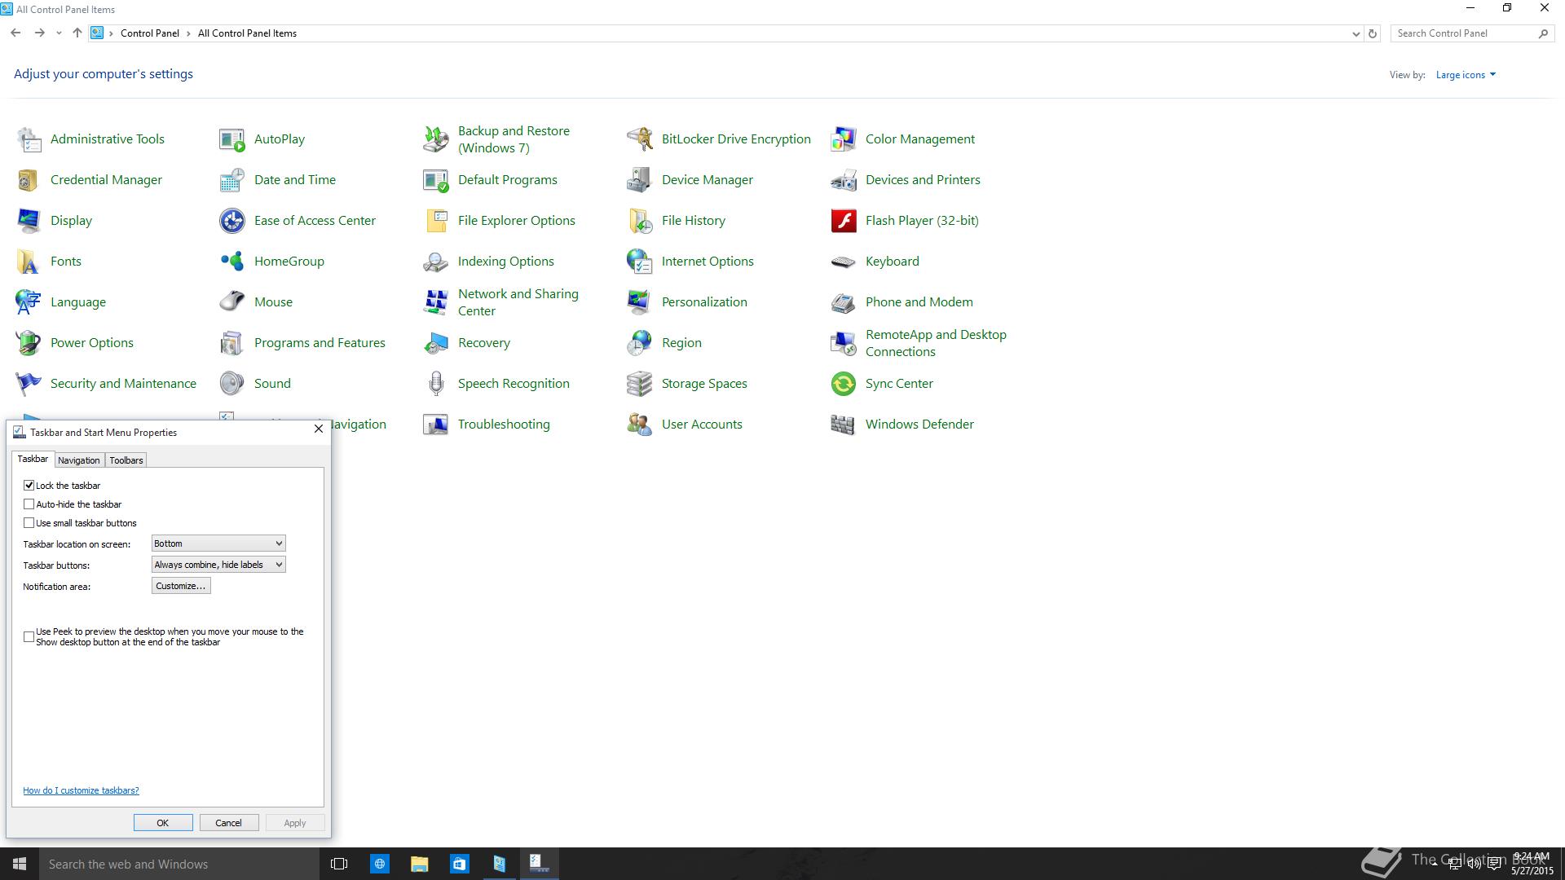Open Internet Options icon
Viewport: 1565px width, 880px height.
pos(640,262)
